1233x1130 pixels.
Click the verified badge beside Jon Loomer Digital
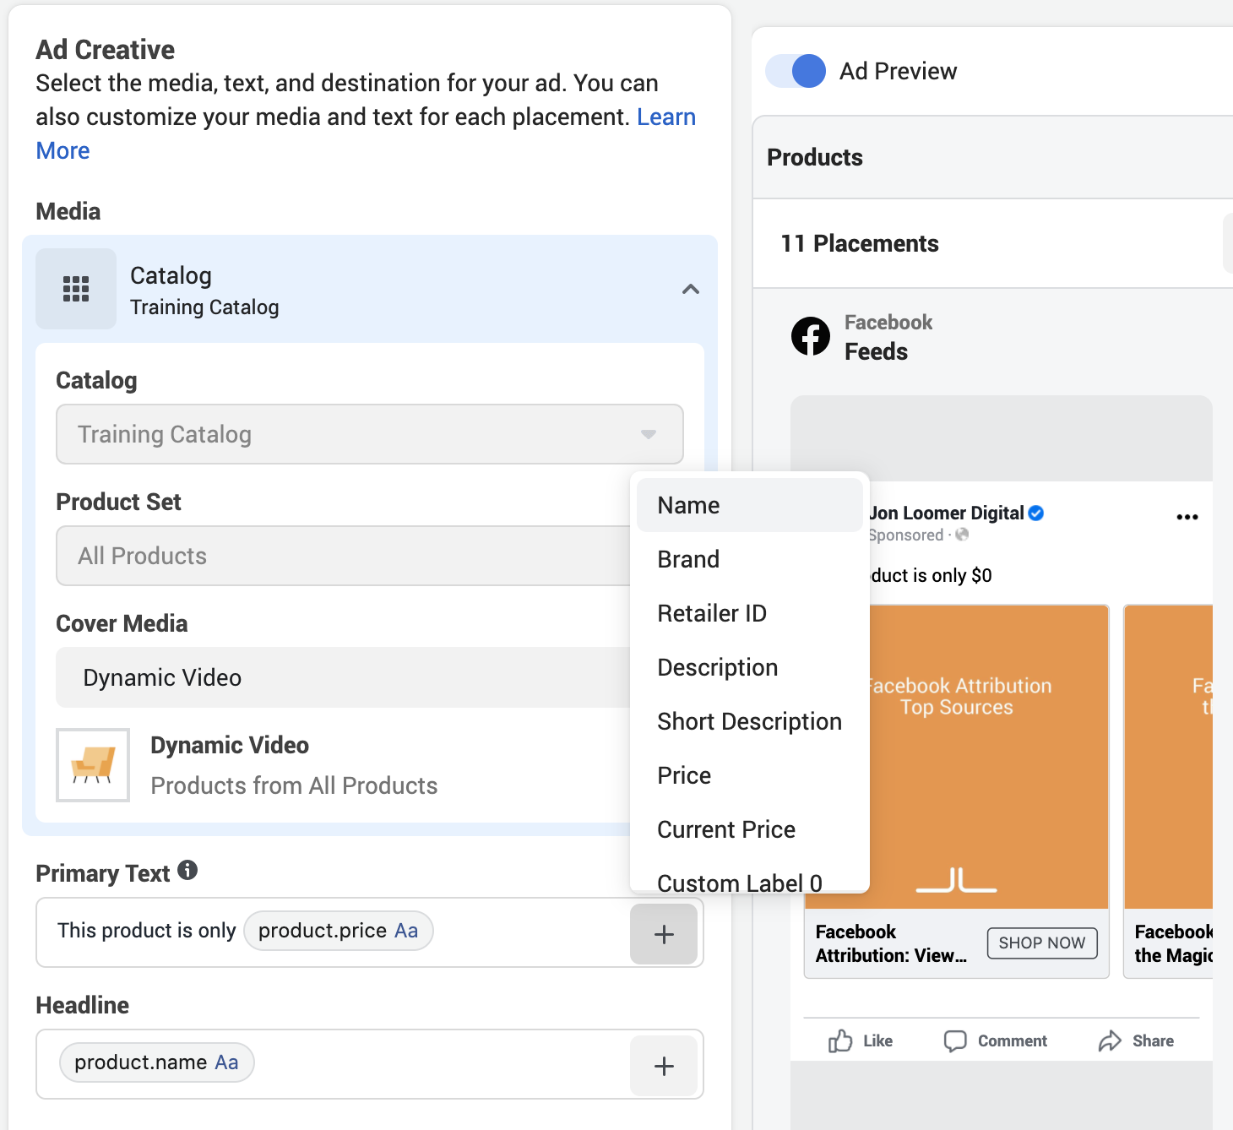(x=1036, y=513)
